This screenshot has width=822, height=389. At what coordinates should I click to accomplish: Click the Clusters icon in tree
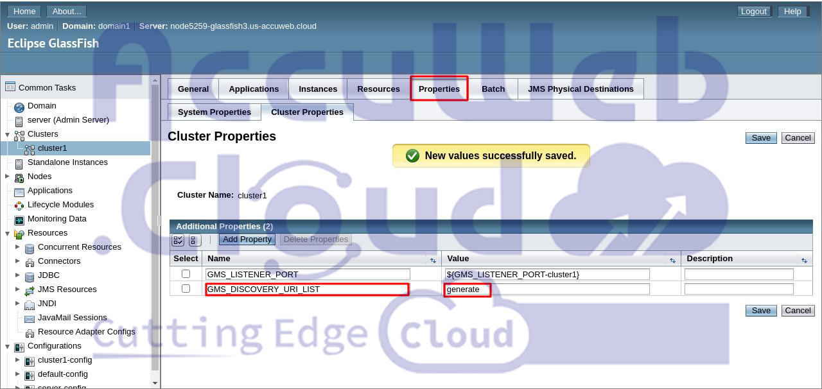(x=19, y=135)
